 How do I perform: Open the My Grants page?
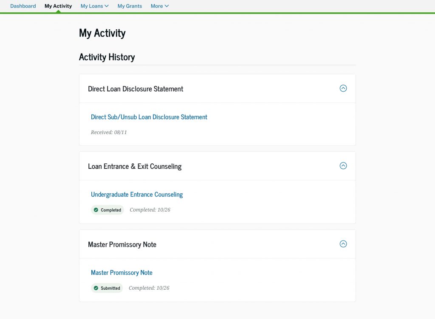coord(130,6)
